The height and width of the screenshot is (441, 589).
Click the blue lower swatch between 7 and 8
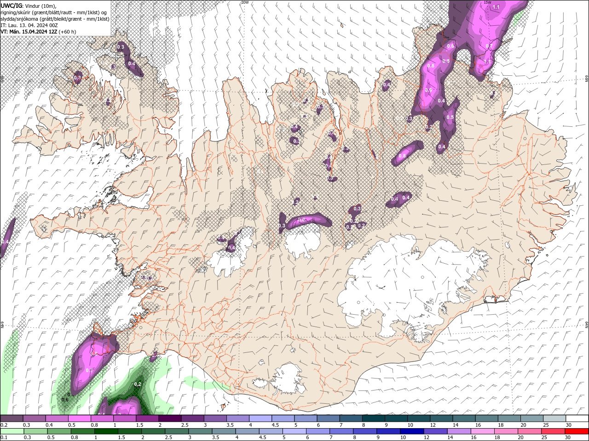pyautogui.click(x=341, y=431)
